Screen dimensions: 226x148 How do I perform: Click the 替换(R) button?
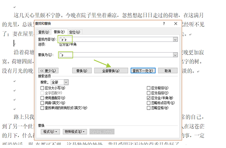click(82, 70)
